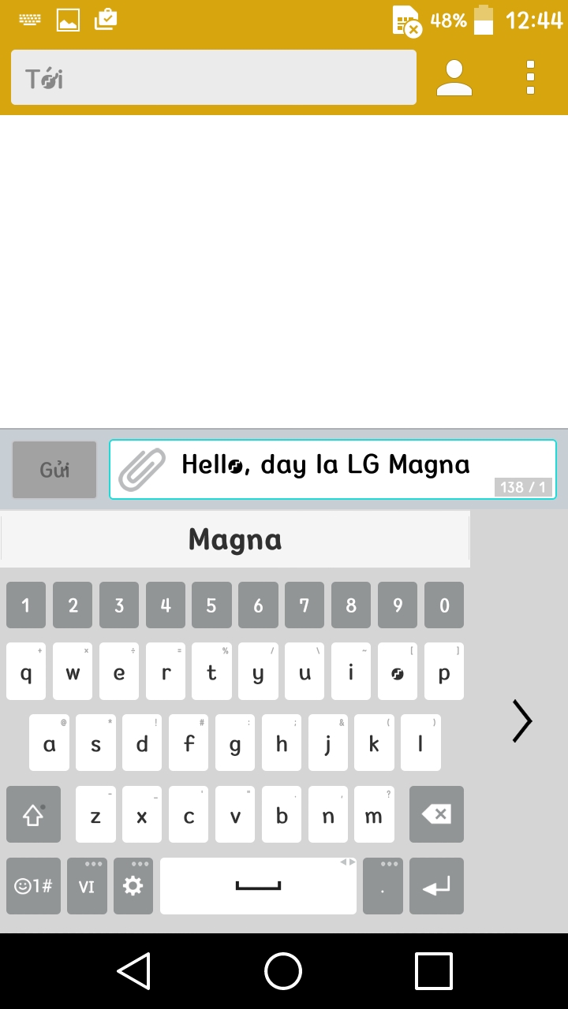Switch input language with the VI key
Image resolution: width=568 pixels, height=1009 pixels.
(x=87, y=886)
